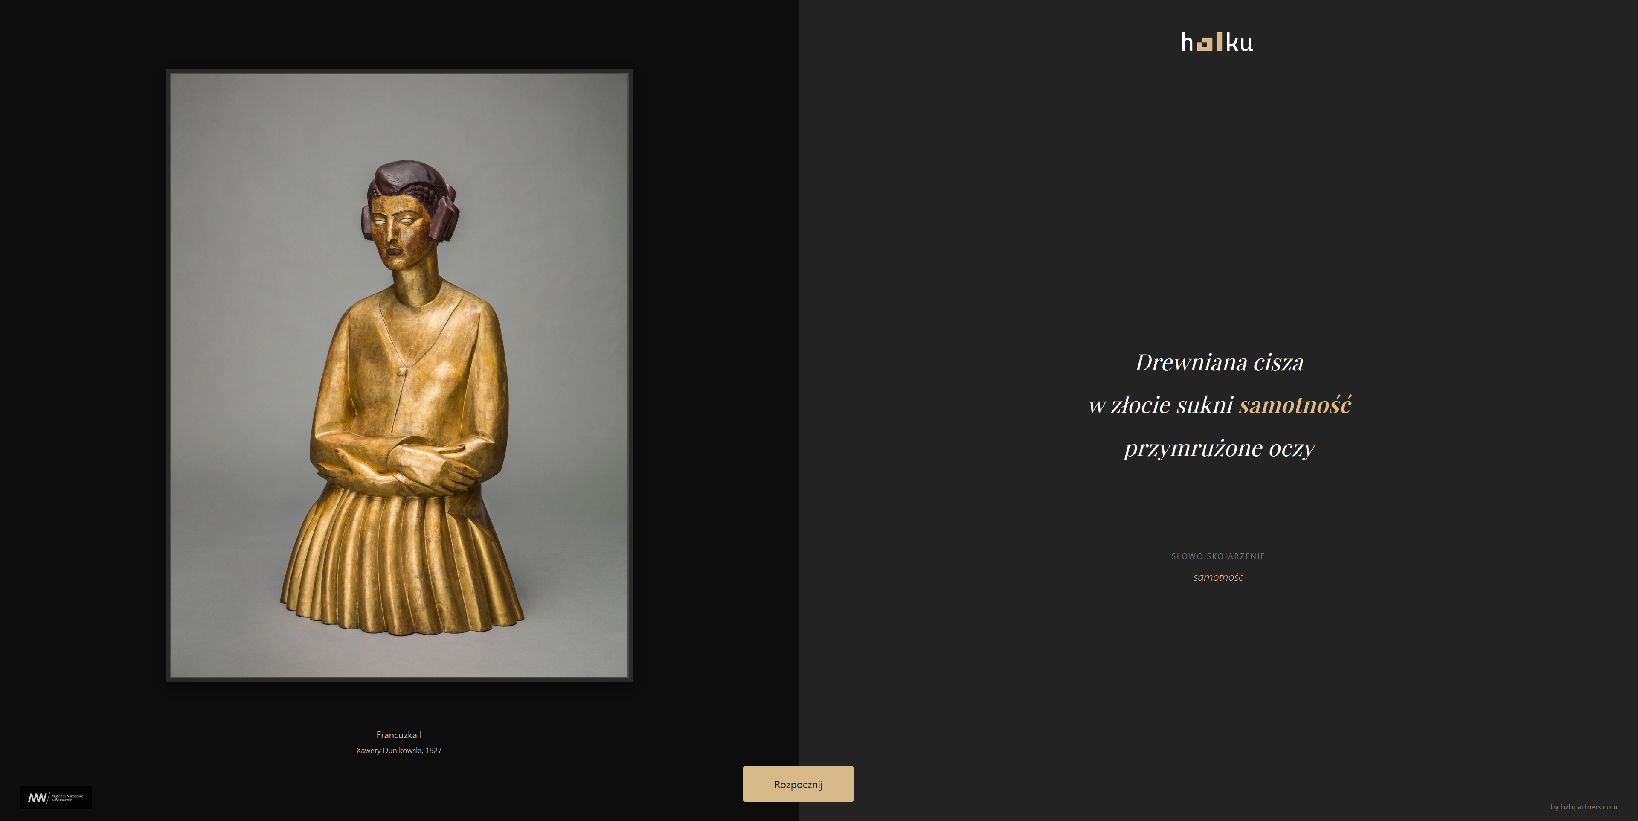Click the SŁOWO SKOJARZENIE label

pyautogui.click(x=1218, y=556)
